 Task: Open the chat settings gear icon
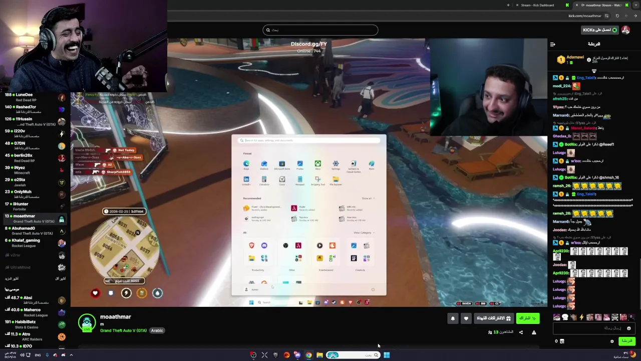click(x=612, y=341)
